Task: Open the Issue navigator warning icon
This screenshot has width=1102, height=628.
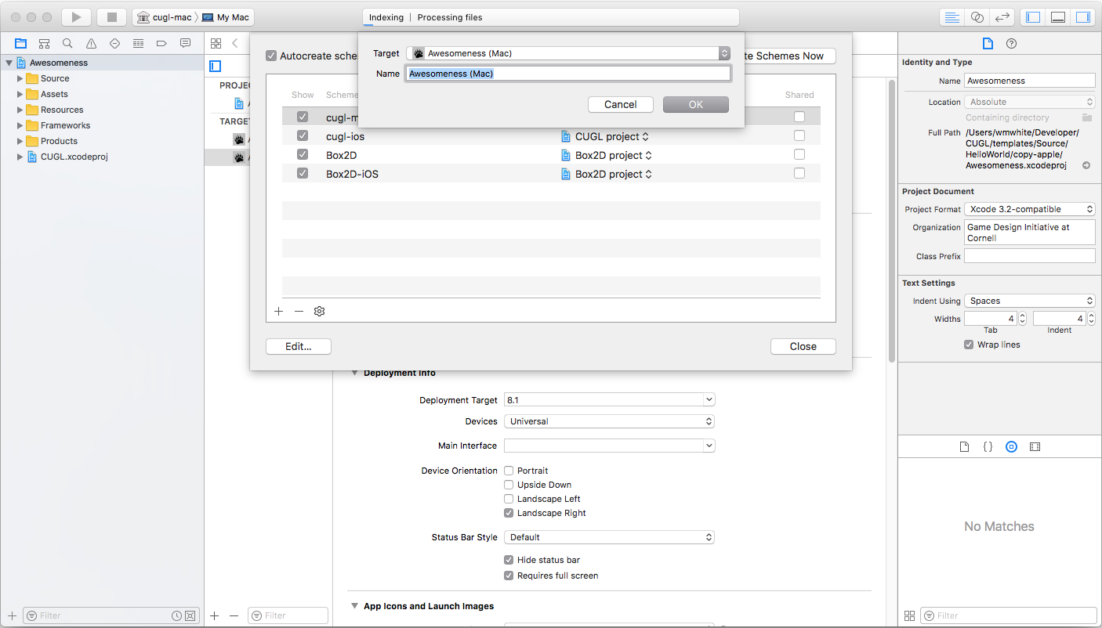Action: point(91,44)
